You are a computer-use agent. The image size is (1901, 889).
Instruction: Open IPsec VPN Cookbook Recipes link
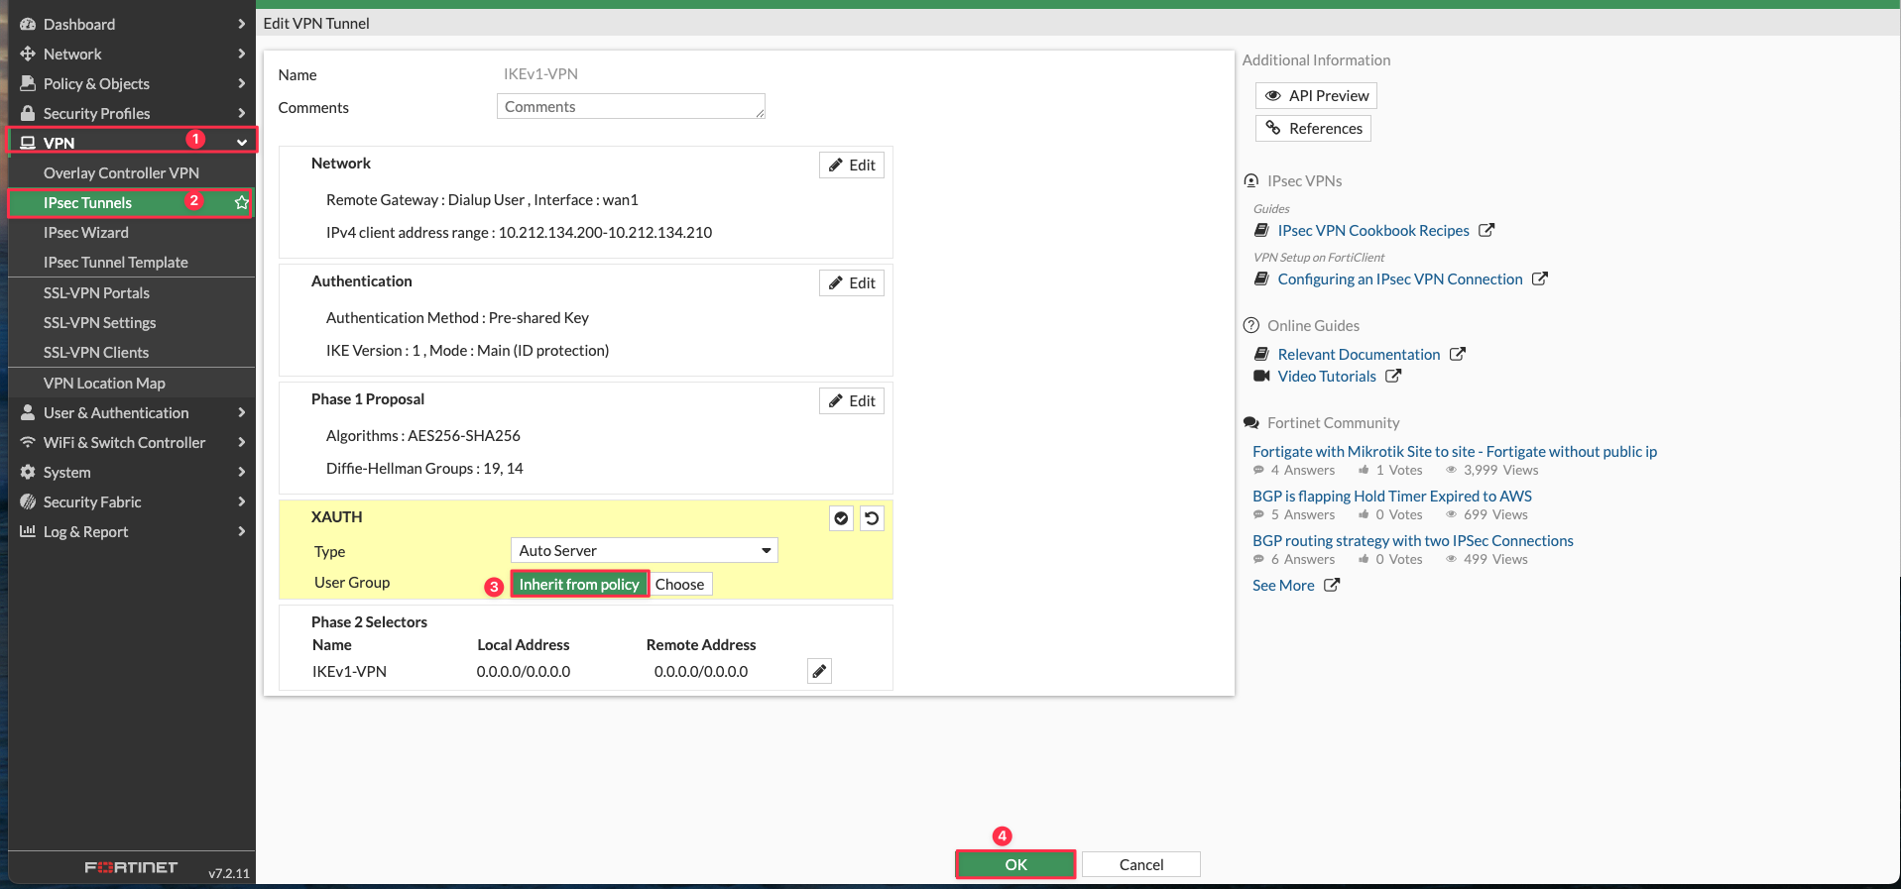pos(1373,230)
